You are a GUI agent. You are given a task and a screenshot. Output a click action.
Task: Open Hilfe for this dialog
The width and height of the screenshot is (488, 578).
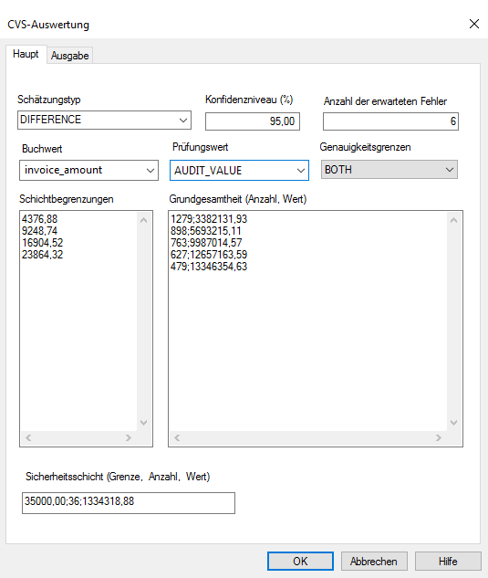tap(448, 561)
